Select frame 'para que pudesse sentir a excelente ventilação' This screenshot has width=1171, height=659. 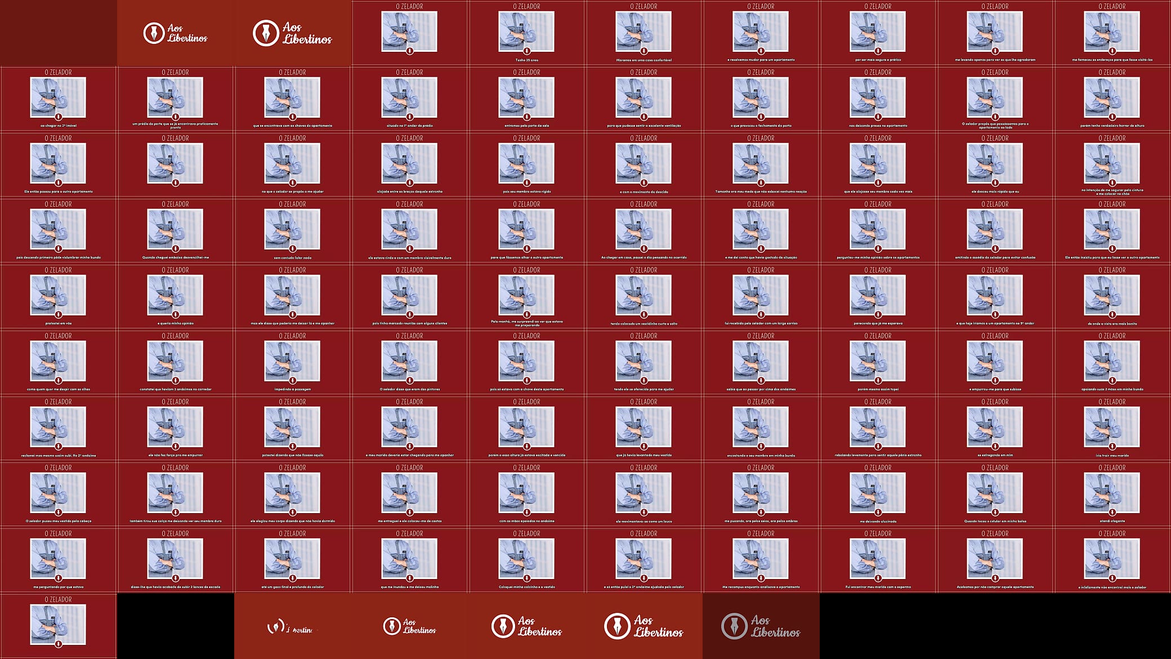pos(643,99)
